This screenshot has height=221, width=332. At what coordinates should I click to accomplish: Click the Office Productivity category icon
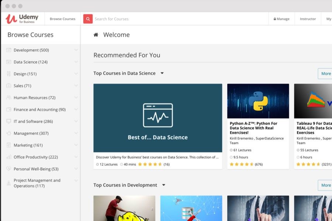(8, 157)
